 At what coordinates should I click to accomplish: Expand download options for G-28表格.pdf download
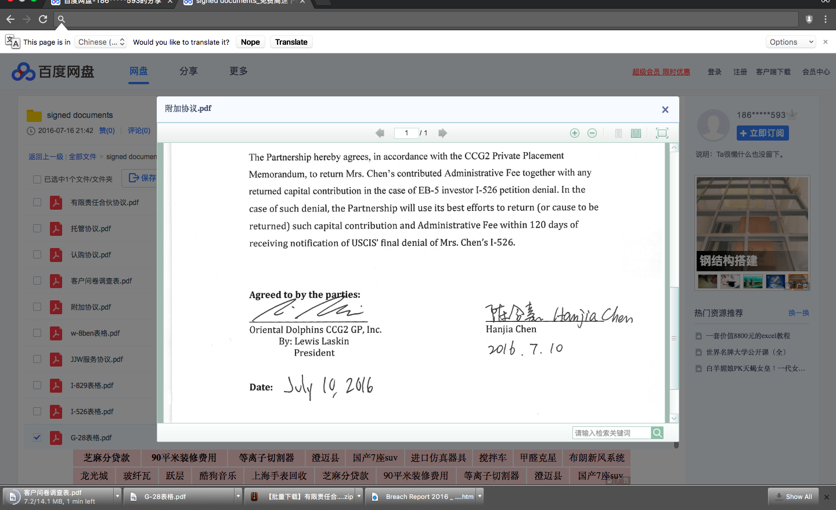[x=238, y=497]
